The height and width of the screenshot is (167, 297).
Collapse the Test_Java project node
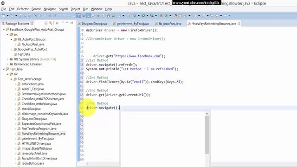(x=4, y=69)
